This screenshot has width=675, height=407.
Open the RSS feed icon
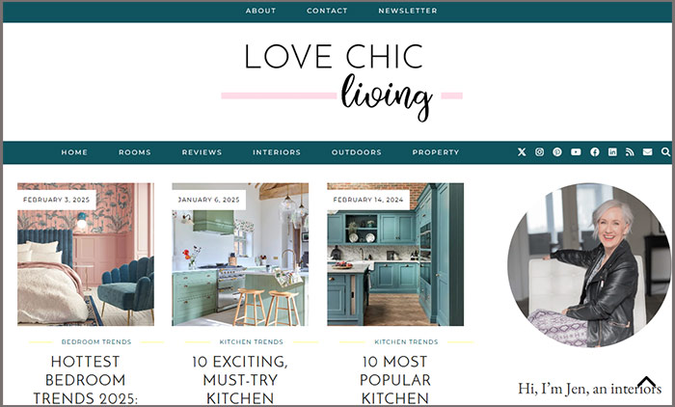(x=630, y=152)
